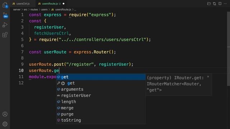Close unsaved usersRoute.js tab via dot
The height and width of the screenshot is (129, 230).
pos(64,4)
